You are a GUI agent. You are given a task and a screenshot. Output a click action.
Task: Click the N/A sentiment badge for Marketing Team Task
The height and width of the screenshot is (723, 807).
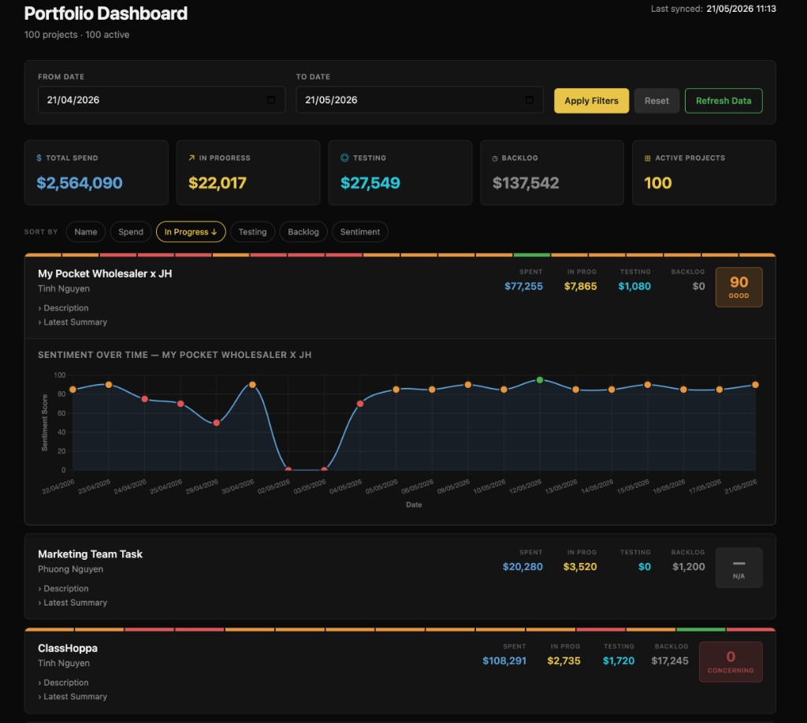[x=738, y=568]
